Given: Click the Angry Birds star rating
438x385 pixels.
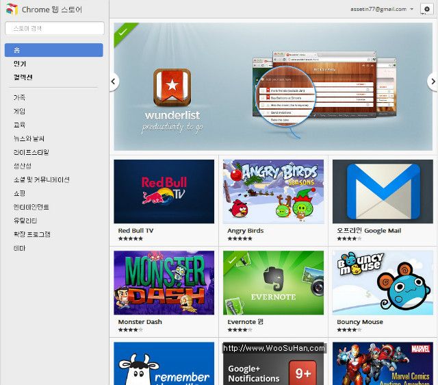Looking at the screenshot, I should (x=240, y=238).
